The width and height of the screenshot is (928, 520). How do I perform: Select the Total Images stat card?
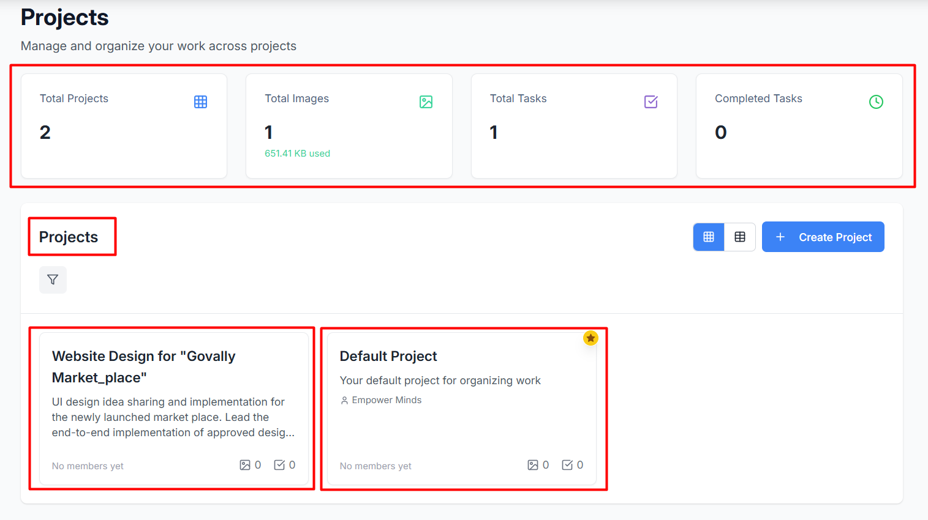pos(349,126)
